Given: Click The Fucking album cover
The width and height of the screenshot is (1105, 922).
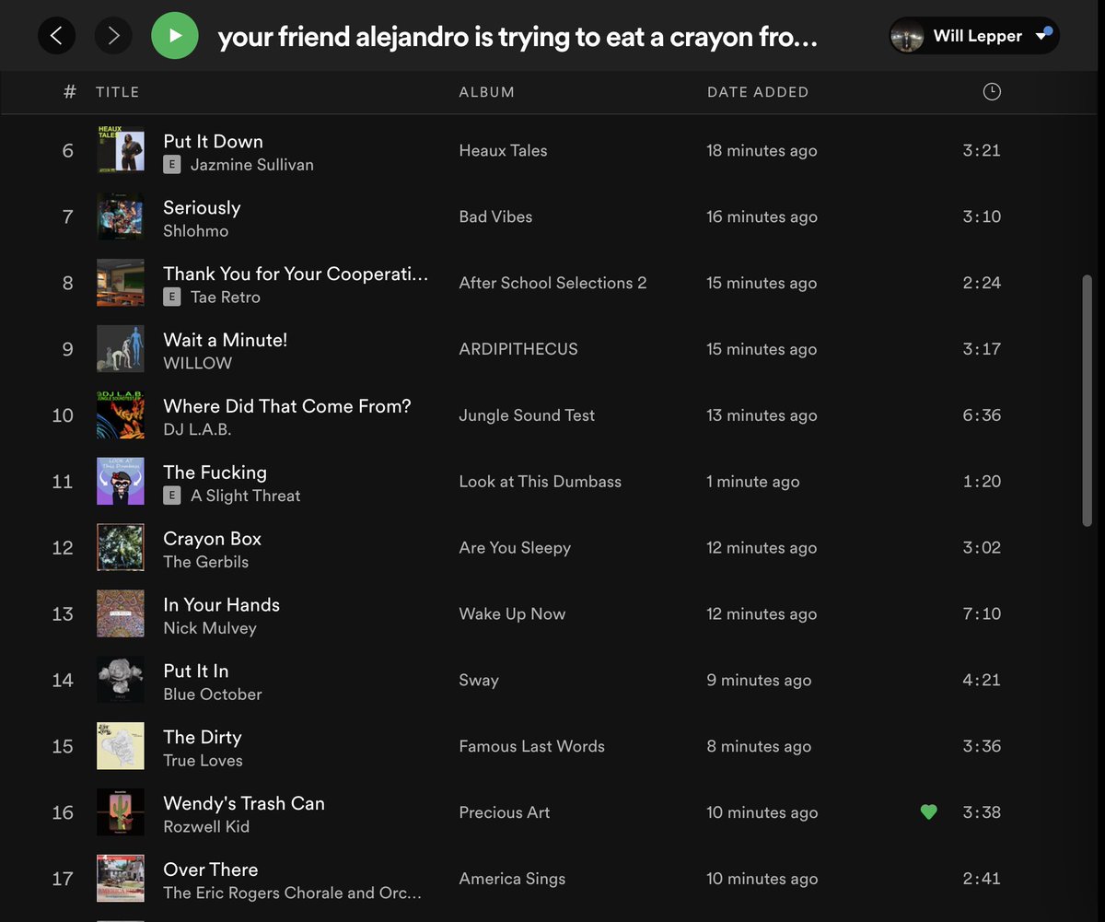Looking at the screenshot, I should (x=121, y=482).
